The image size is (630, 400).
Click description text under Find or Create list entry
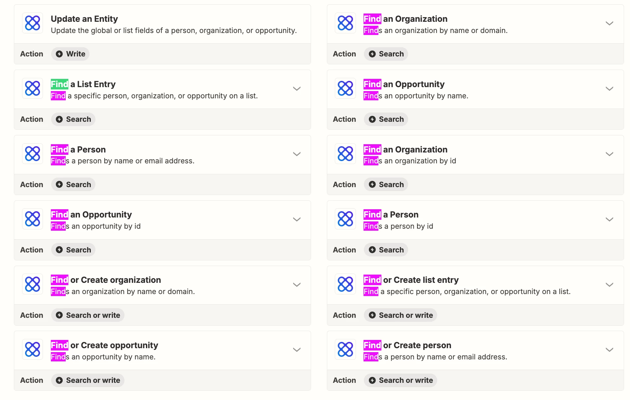pyautogui.click(x=467, y=291)
